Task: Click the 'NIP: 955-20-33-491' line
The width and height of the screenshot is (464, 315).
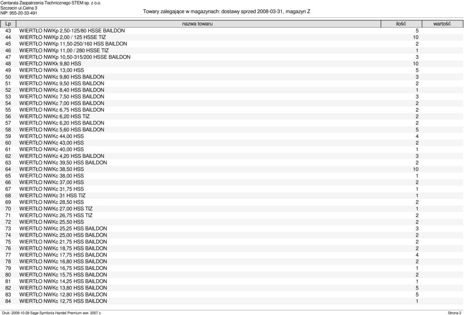Action: pos(19,13)
